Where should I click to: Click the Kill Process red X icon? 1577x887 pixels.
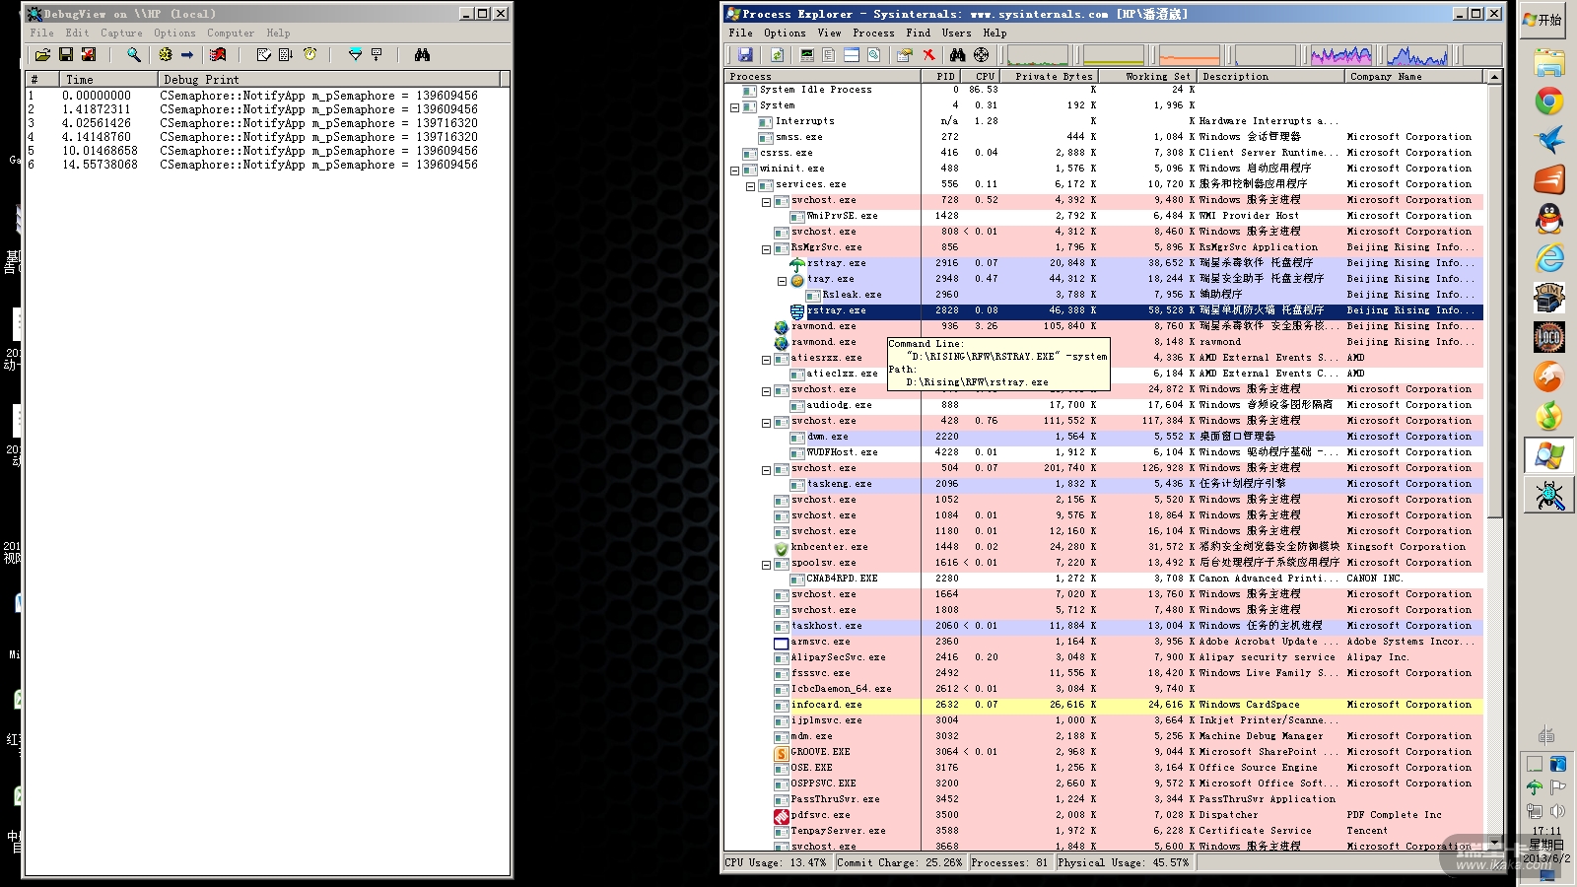coord(928,55)
